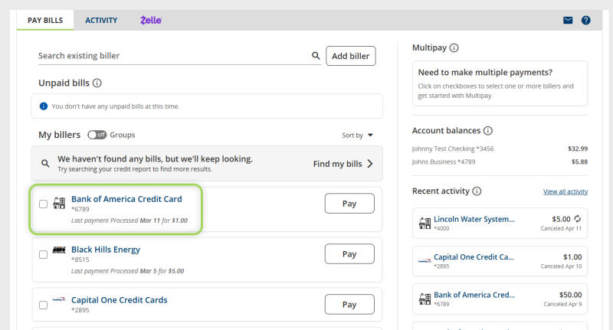Show info icon next to Multipay
Viewport: 613px width, 330px height.
tap(454, 47)
